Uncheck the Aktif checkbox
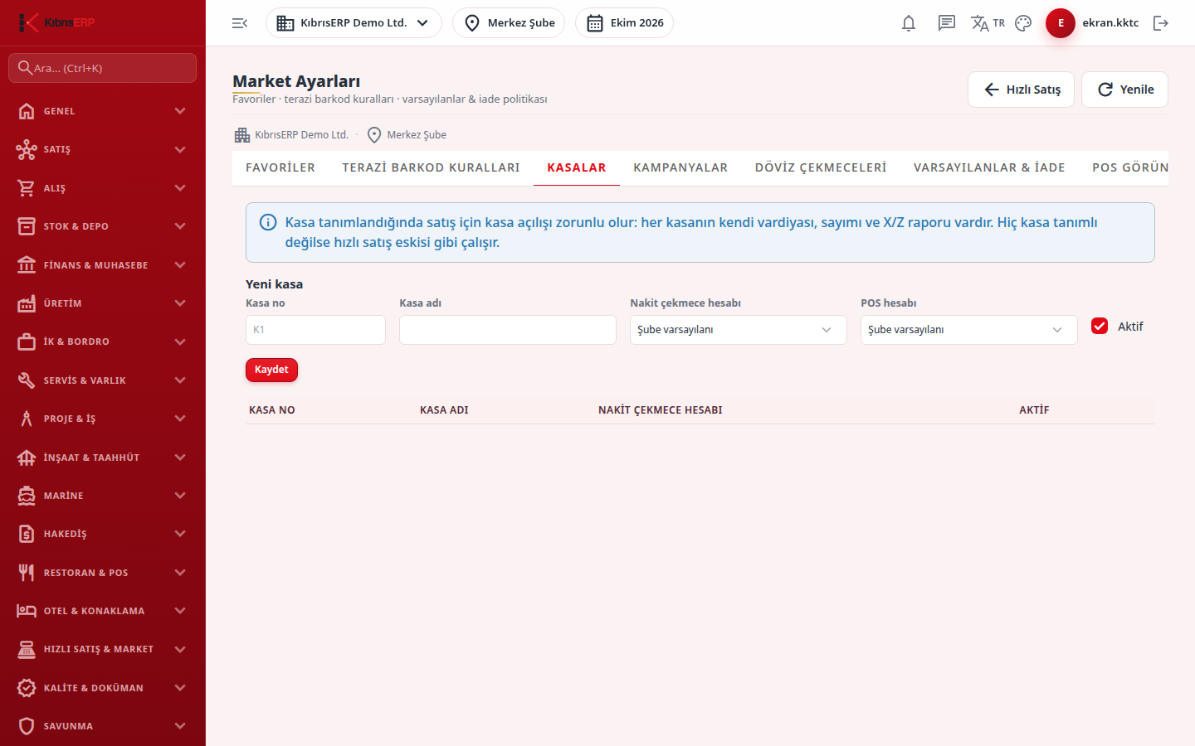The width and height of the screenshot is (1195, 746). tap(1100, 326)
